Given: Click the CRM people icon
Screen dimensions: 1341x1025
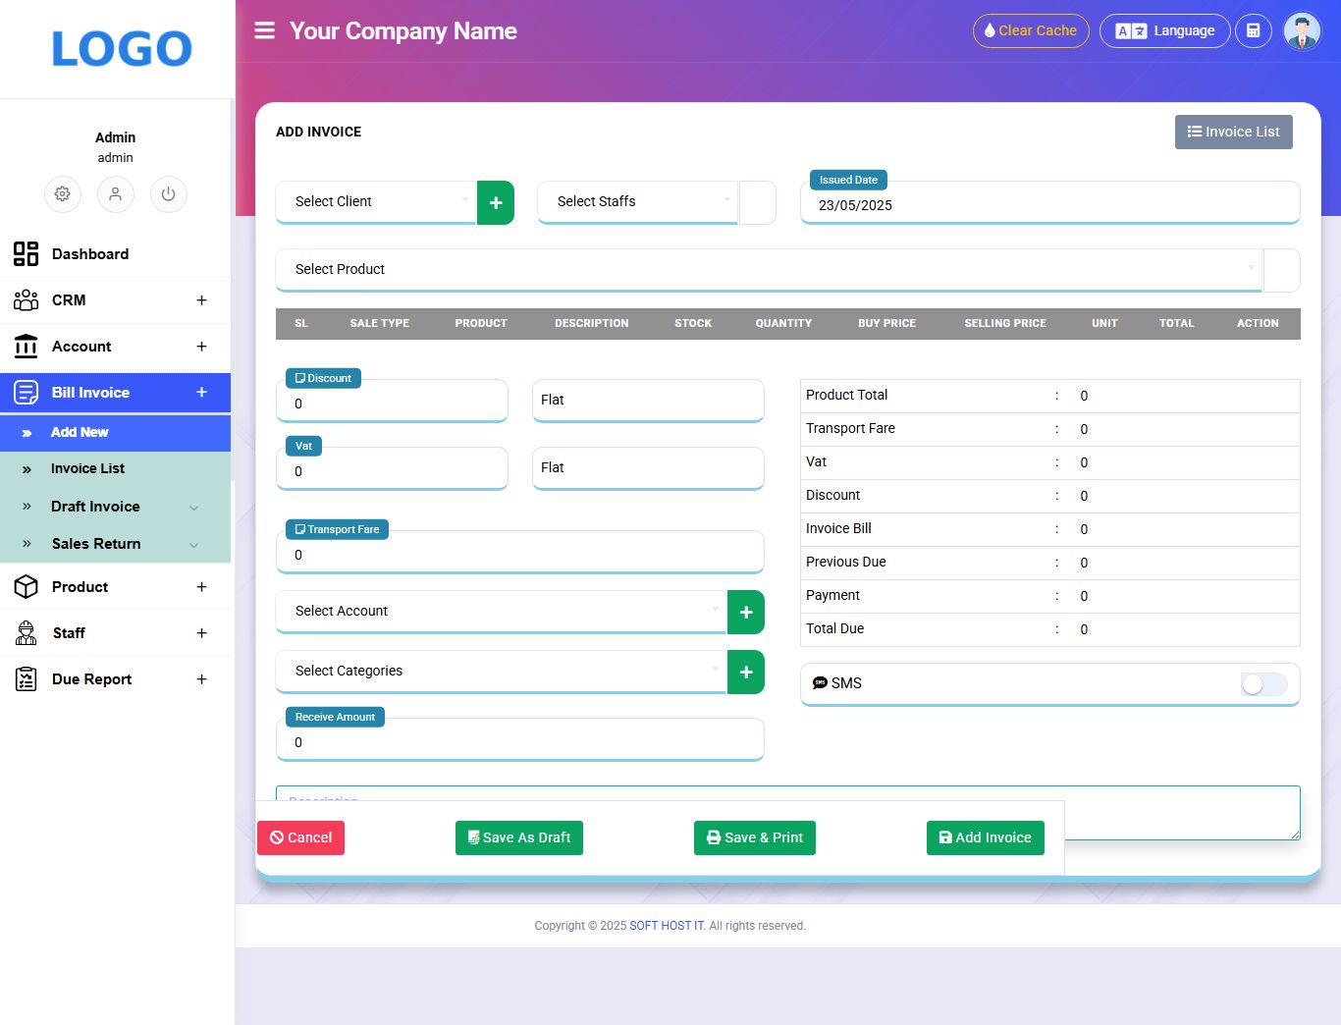Looking at the screenshot, I should pos(26,300).
